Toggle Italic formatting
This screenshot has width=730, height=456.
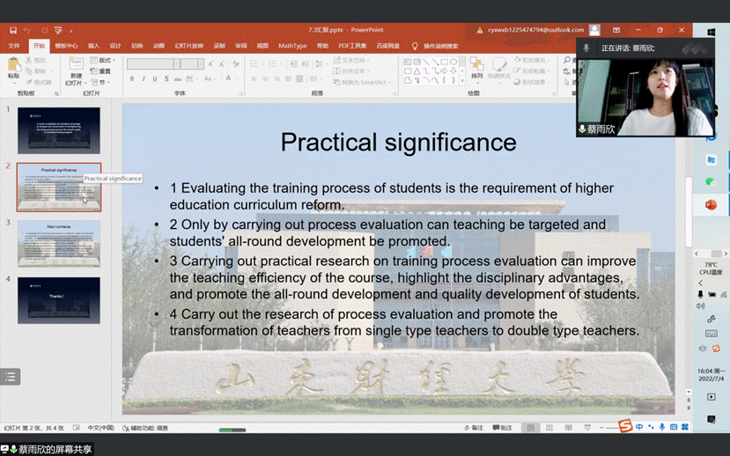tap(144, 79)
